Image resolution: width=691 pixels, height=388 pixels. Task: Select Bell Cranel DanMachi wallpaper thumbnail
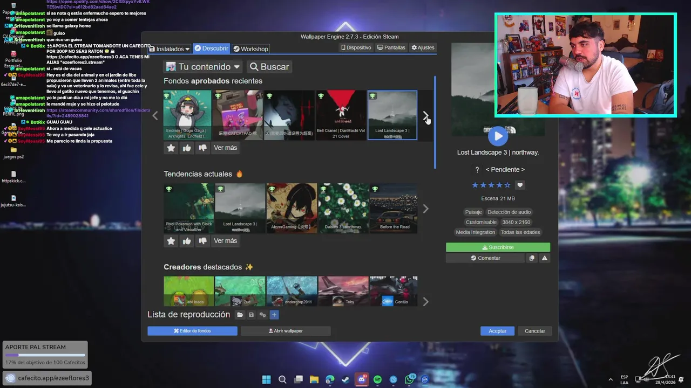341,115
